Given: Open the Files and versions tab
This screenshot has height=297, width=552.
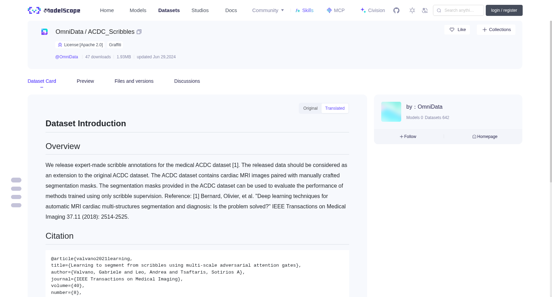Looking at the screenshot, I should [x=134, y=81].
